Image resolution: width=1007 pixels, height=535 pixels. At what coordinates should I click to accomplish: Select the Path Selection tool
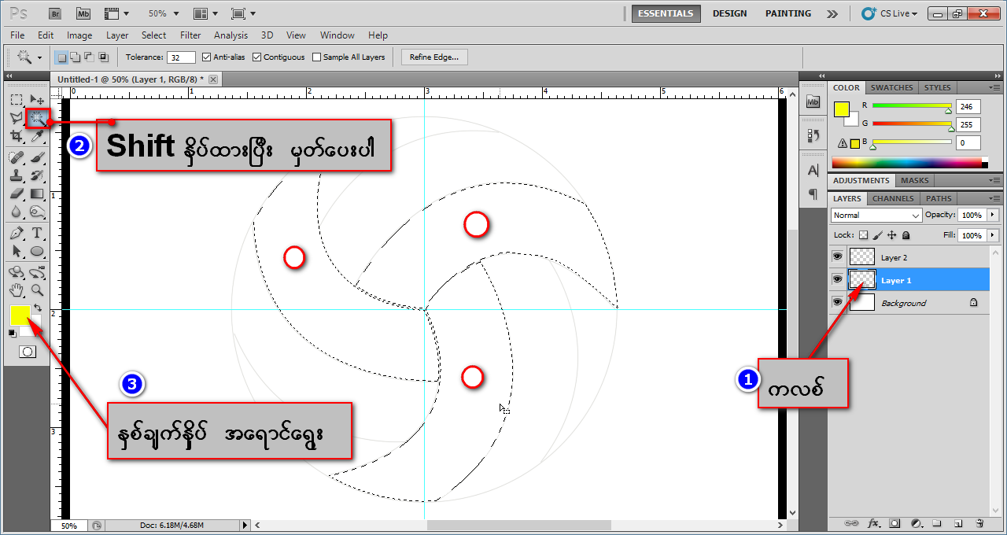click(x=17, y=251)
